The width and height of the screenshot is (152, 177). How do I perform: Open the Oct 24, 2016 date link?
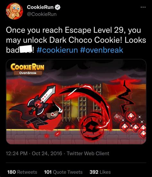[x=47, y=154]
